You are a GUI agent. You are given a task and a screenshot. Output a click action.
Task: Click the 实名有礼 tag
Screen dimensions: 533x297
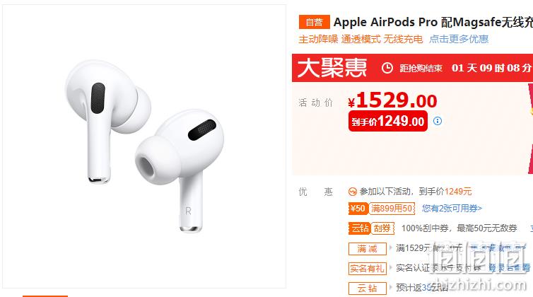click(368, 269)
